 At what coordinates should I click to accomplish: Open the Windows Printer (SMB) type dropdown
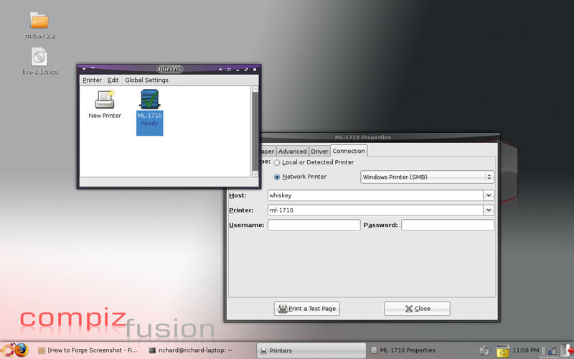pyautogui.click(x=427, y=177)
